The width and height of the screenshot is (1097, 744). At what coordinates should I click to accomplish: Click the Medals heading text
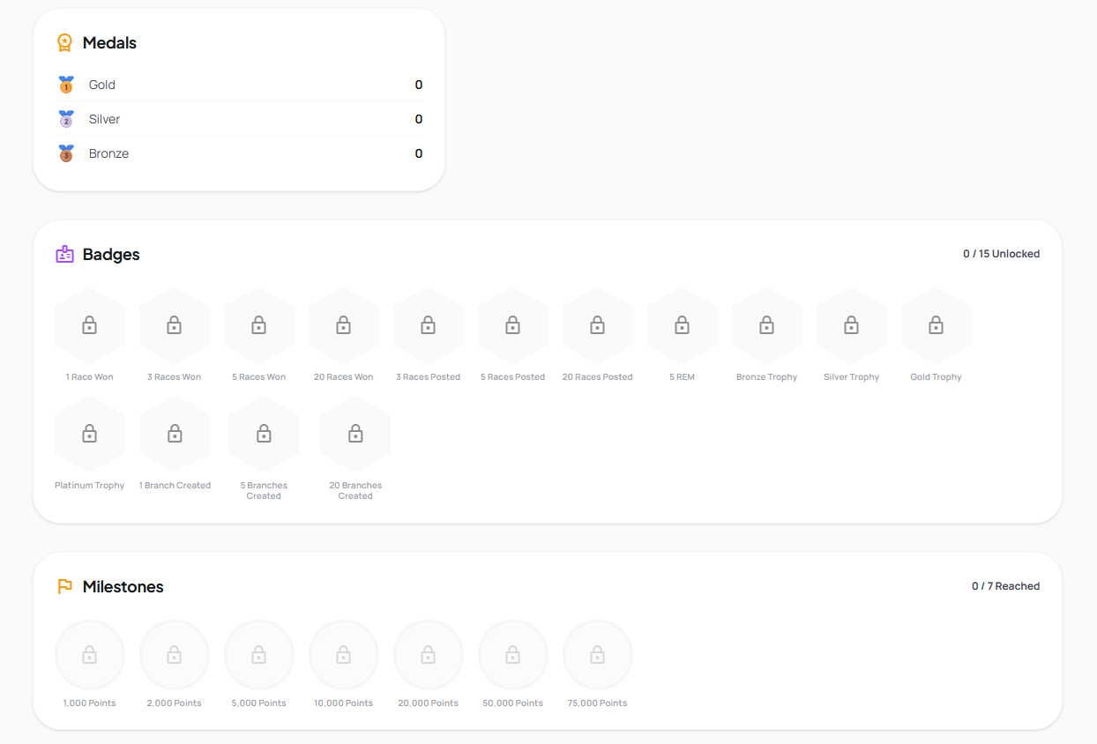[x=109, y=42]
